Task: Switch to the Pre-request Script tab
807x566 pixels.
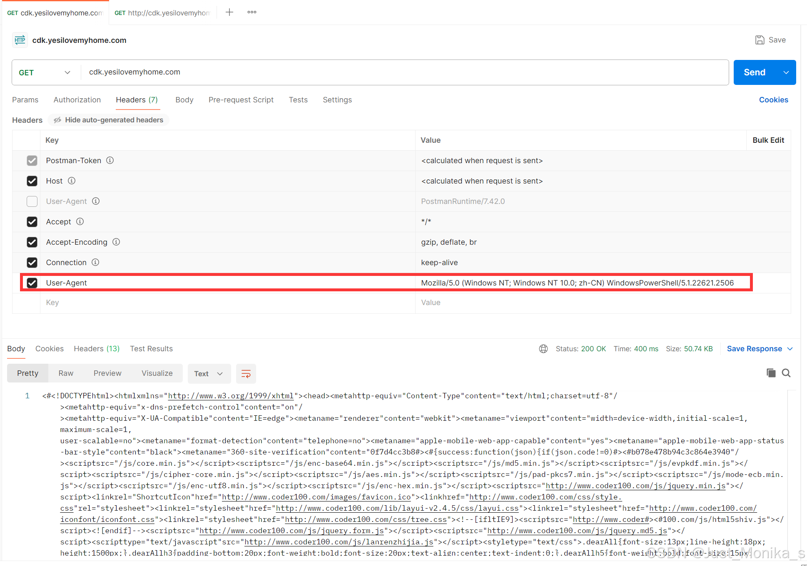Action: [x=241, y=100]
